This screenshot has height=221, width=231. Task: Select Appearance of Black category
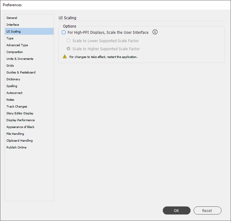click(x=29, y=127)
